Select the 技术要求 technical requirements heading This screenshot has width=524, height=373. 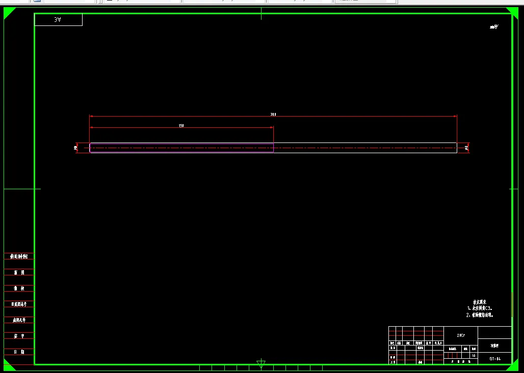(480, 302)
